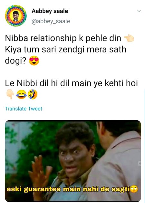
Task: Expand the tweet options chevron
Action: 139,11
